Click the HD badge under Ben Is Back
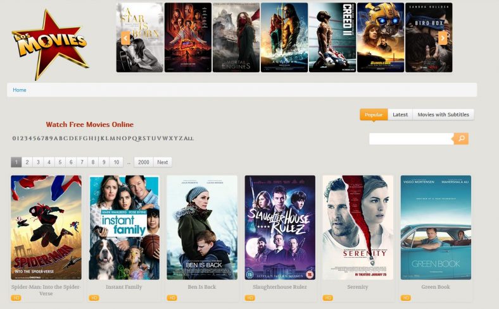 pyautogui.click(x=172, y=298)
